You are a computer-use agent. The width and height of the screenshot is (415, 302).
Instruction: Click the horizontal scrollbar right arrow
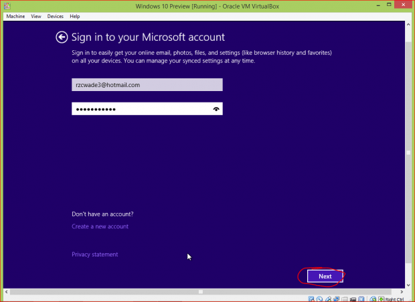[402, 292]
